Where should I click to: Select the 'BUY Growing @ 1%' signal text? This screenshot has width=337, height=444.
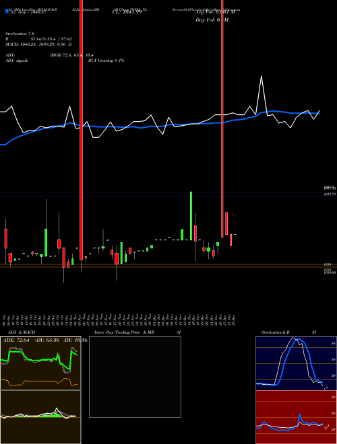pyautogui.click(x=106, y=61)
